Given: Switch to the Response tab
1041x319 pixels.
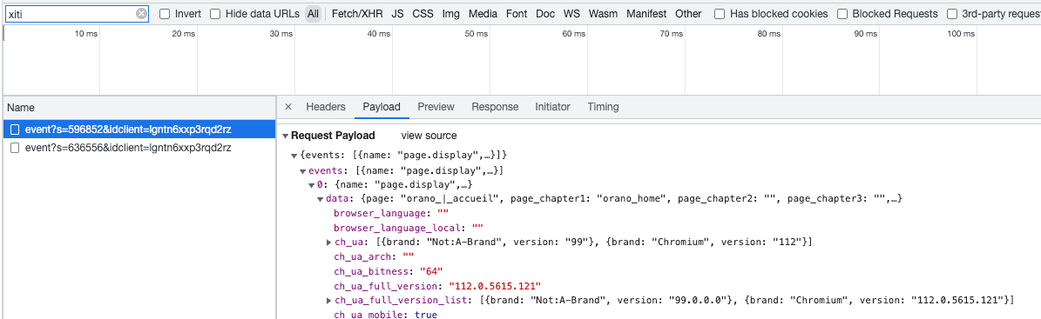Looking at the screenshot, I should (495, 107).
